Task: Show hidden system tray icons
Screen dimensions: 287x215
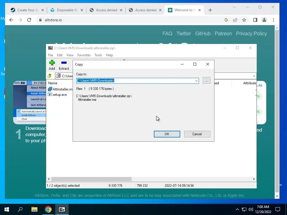Action: [x=237, y=209]
